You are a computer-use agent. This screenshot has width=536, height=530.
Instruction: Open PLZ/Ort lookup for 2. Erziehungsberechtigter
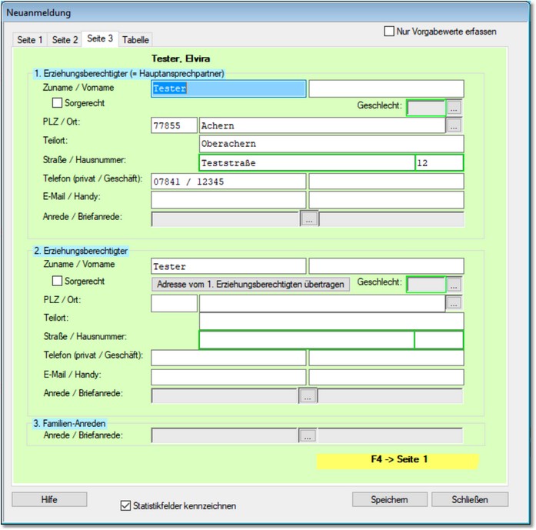(x=454, y=303)
